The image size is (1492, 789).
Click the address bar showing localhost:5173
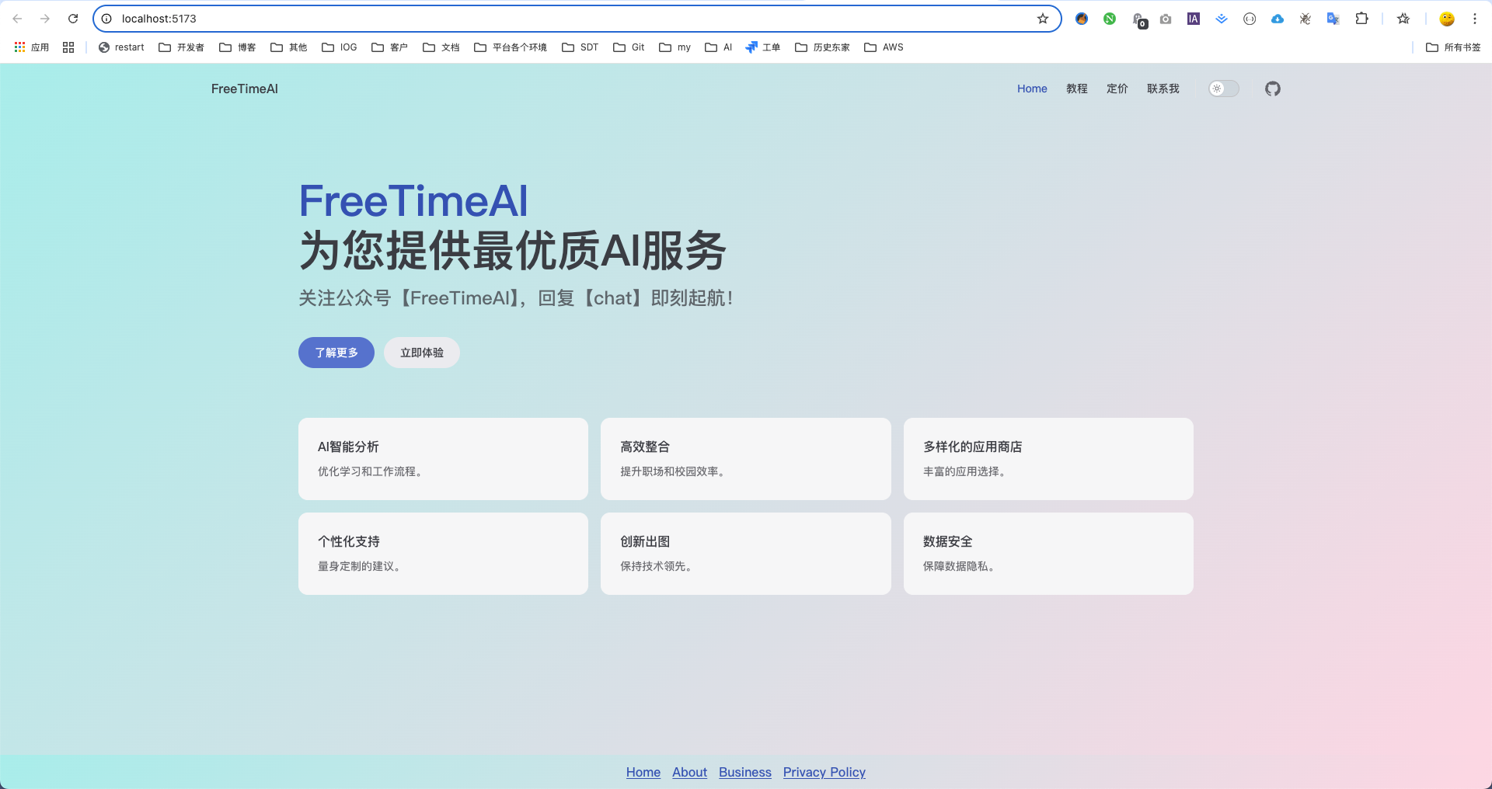tap(544, 19)
